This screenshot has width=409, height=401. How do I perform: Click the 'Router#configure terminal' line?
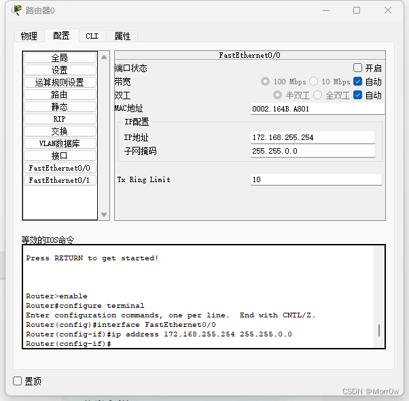[x=85, y=306]
